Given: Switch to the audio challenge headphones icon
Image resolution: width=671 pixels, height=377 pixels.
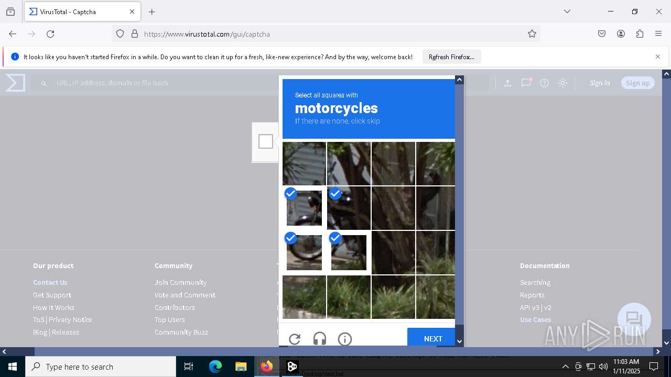Looking at the screenshot, I should [320, 339].
